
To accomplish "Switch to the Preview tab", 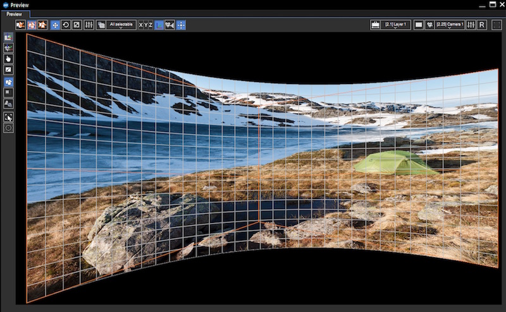I will point(14,14).
